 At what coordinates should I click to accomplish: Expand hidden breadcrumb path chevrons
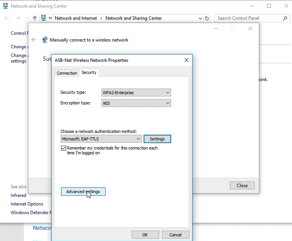50,18
